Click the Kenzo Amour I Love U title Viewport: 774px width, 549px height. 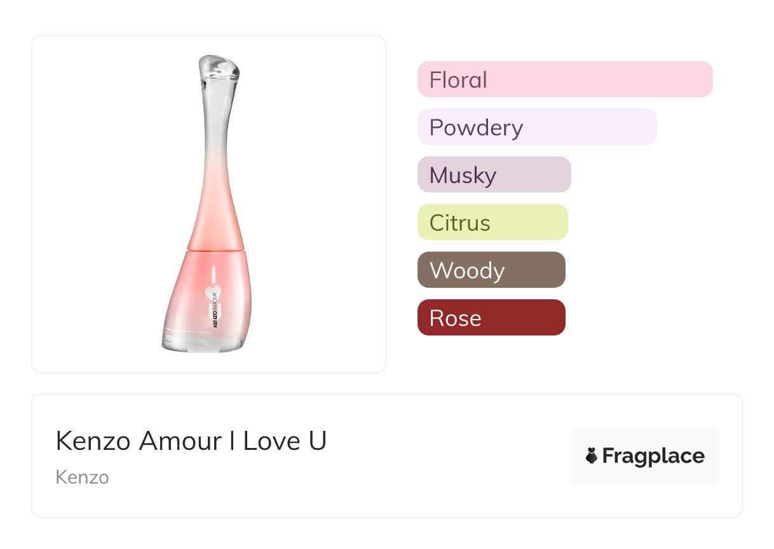[191, 441]
